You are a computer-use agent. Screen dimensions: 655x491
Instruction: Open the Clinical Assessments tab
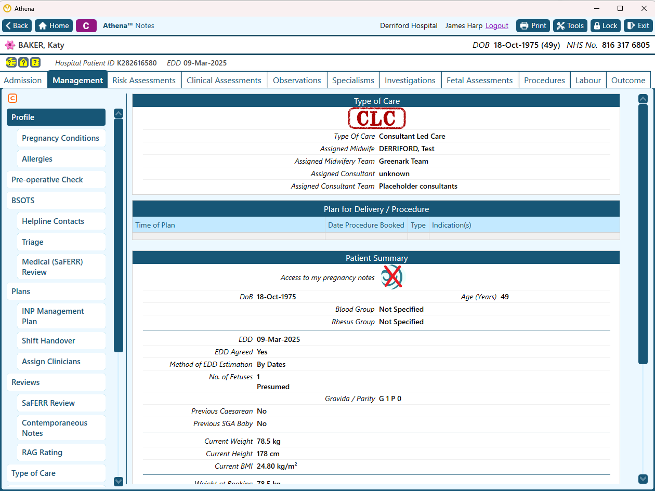(x=224, y=80)
